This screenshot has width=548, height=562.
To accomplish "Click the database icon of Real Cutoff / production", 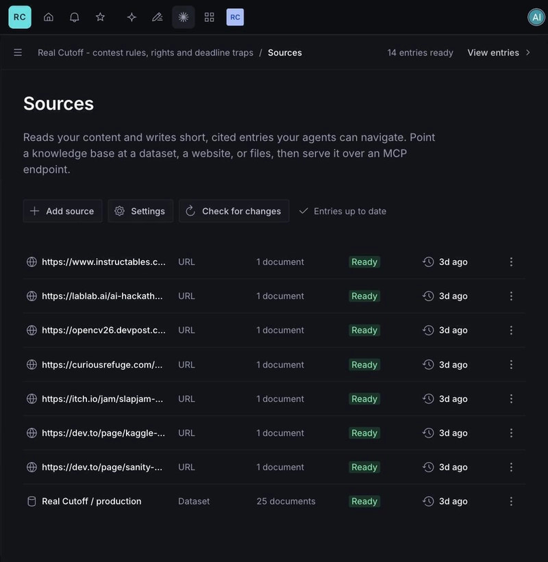I will tap(32, 502).
